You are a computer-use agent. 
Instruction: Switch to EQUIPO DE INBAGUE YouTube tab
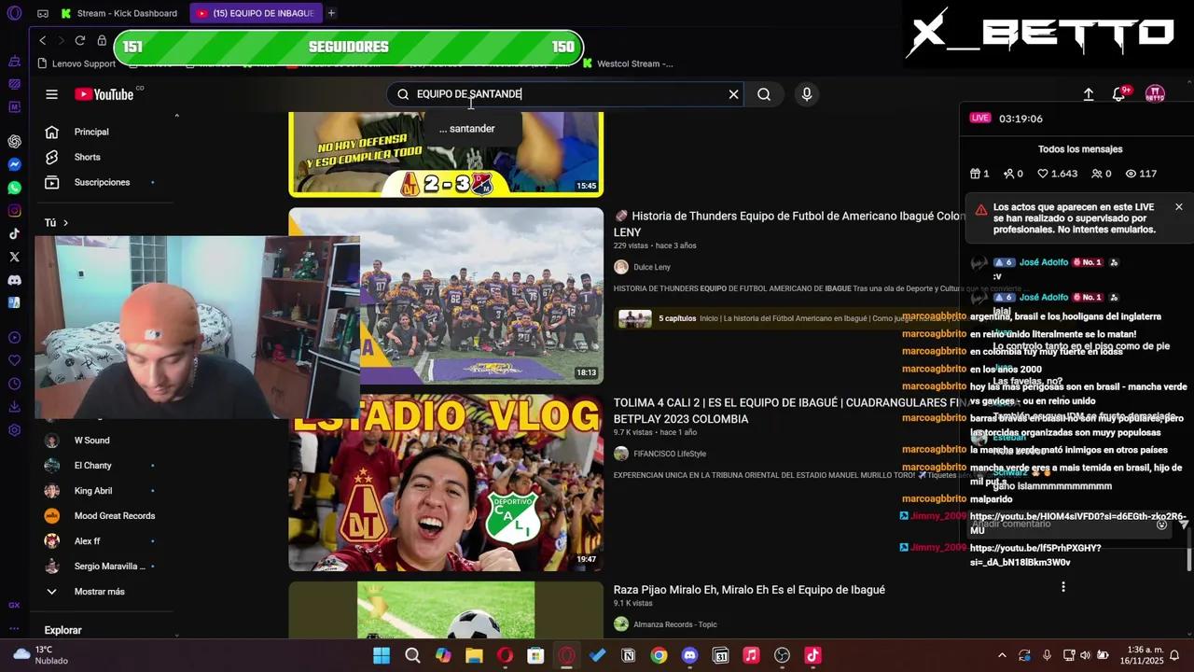tap(257, 13)
